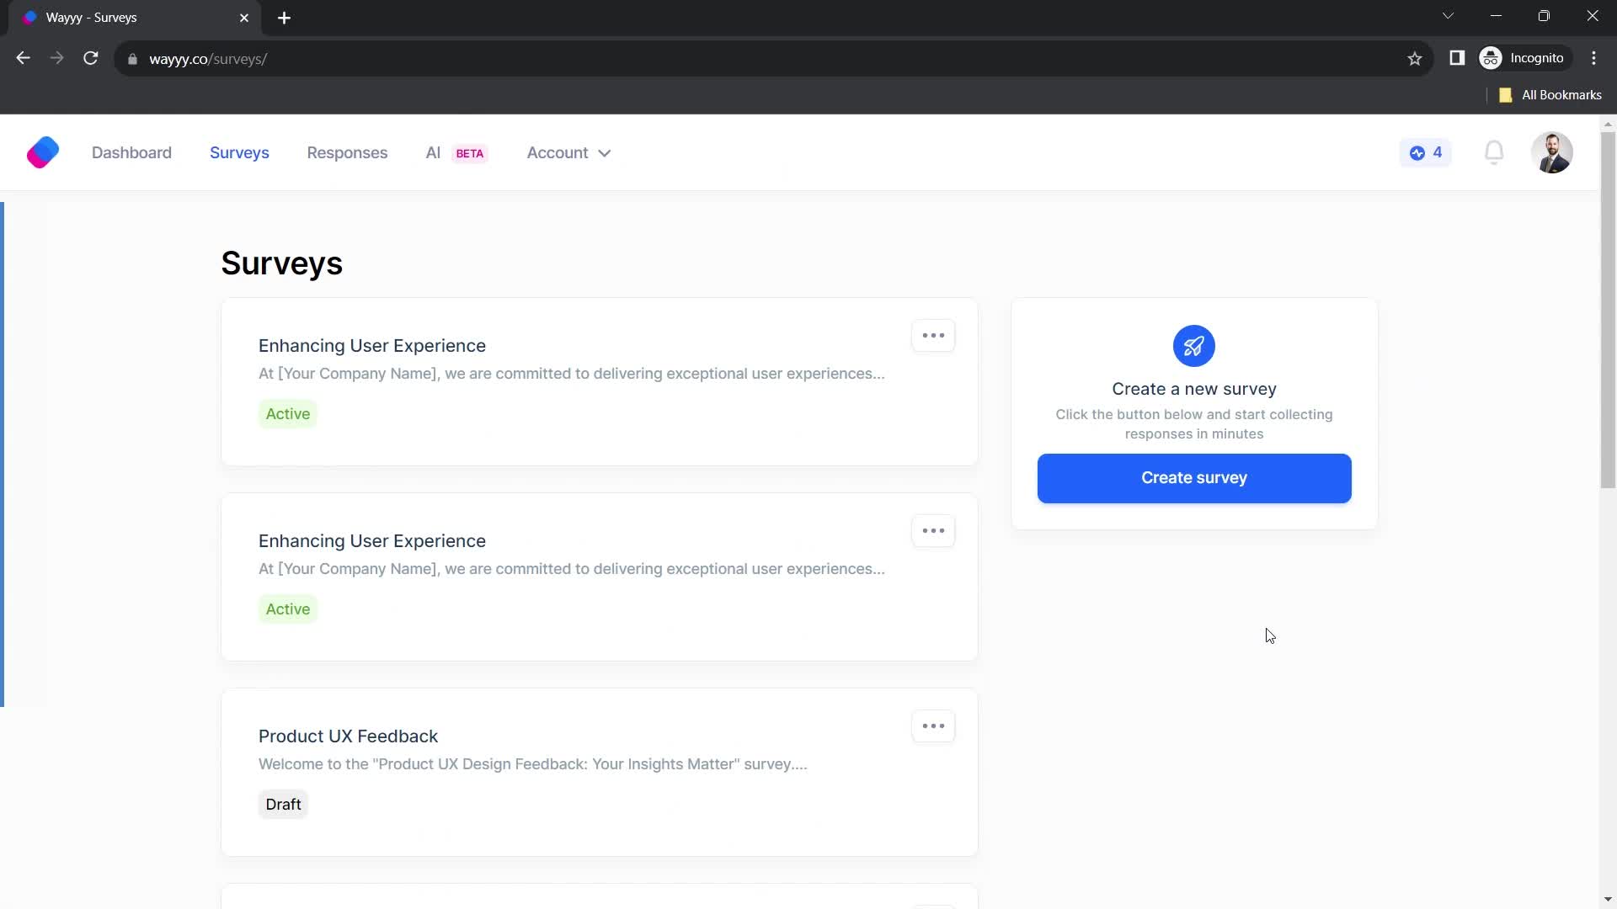Screen dimensions: 1617x909
Task: Select Surveys tab in navigation
Action: coord(239,152)
